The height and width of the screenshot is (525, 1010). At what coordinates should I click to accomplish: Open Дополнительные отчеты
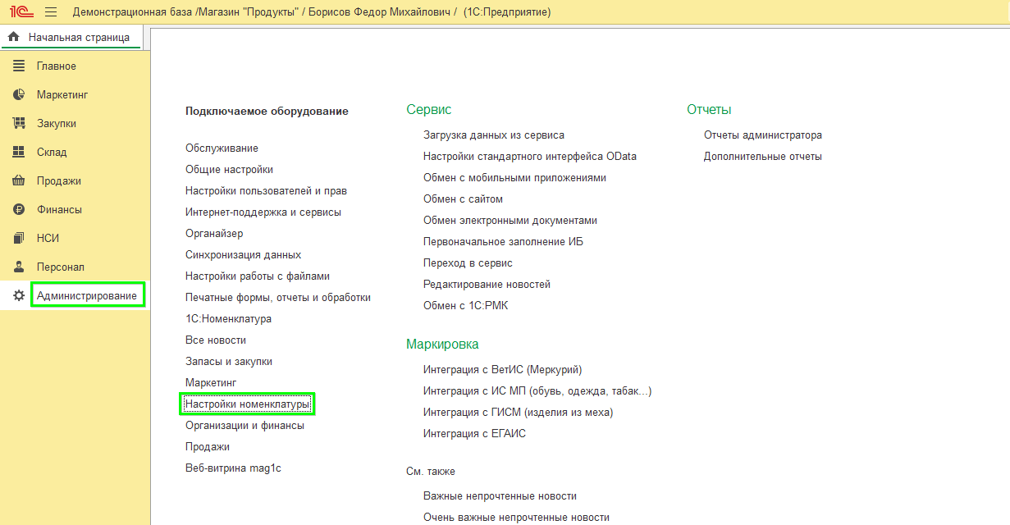[763, 156]
